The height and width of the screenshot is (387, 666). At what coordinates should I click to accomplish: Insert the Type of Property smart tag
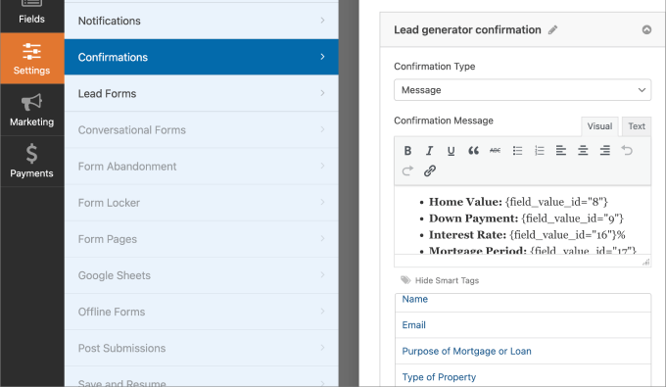(523, 376)
